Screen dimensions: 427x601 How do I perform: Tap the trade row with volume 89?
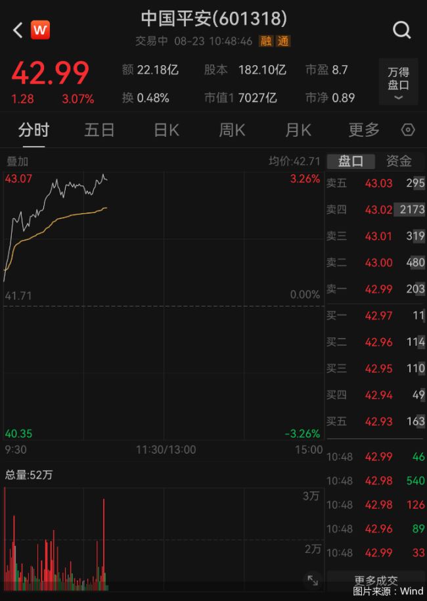(376, 529)
